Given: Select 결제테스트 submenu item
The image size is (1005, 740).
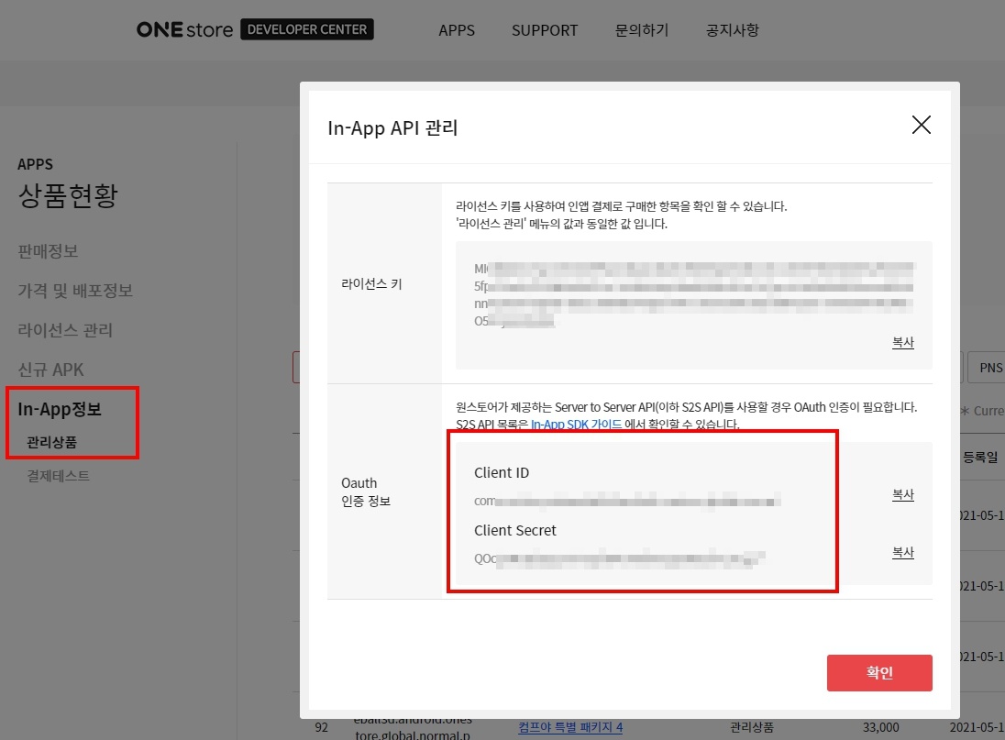Looking at the screenshot, I should pyautogui.click(x=58, y=476).
